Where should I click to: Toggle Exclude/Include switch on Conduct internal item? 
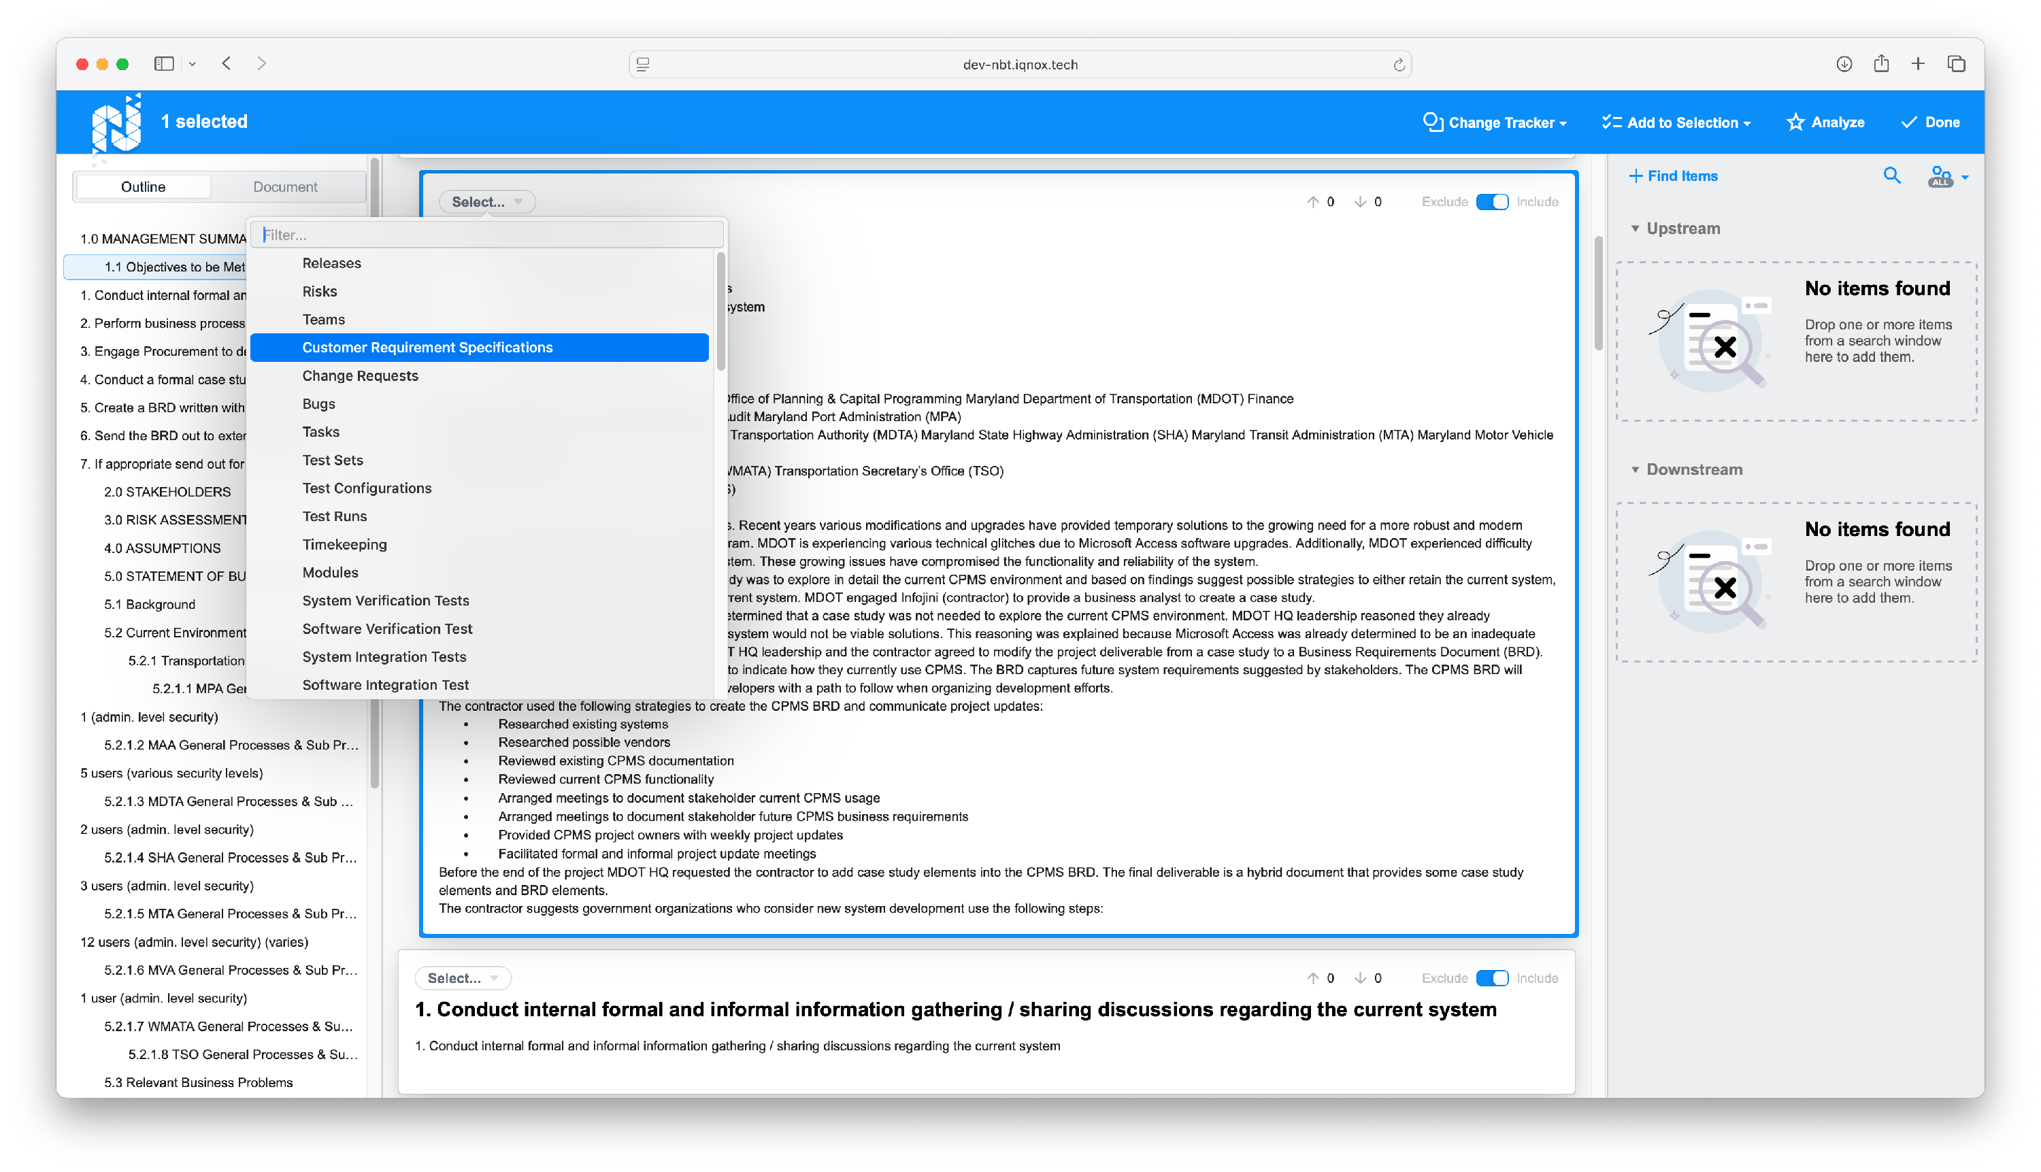tap(1491, 978)
